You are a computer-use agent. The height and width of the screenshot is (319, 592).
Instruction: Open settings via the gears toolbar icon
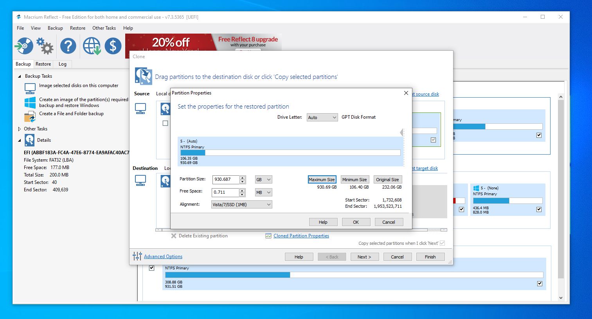tap(45, 46)
